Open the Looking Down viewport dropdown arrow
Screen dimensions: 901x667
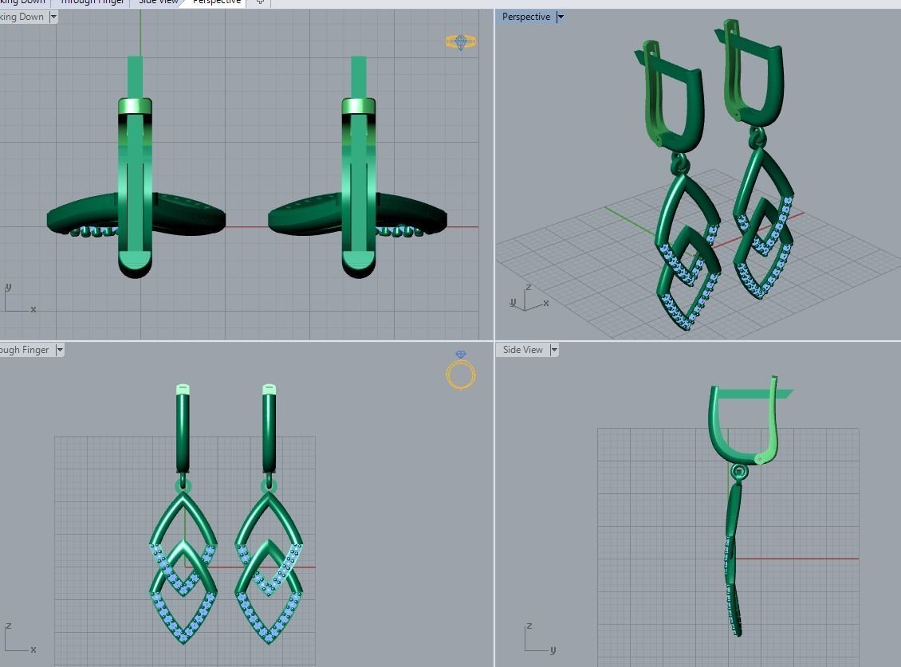tap(53, 17)
